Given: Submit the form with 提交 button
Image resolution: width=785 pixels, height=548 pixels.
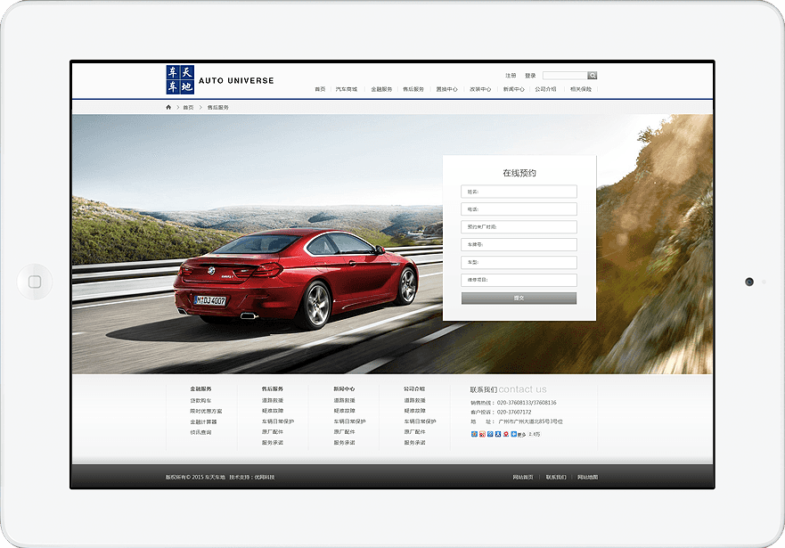Looking at the screenshot, I should (x=519, y=298).
